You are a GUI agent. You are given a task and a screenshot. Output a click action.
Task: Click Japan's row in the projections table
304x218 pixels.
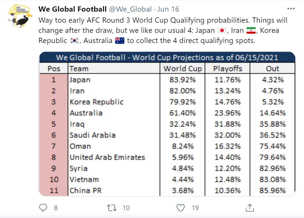[x=167, y=80]
